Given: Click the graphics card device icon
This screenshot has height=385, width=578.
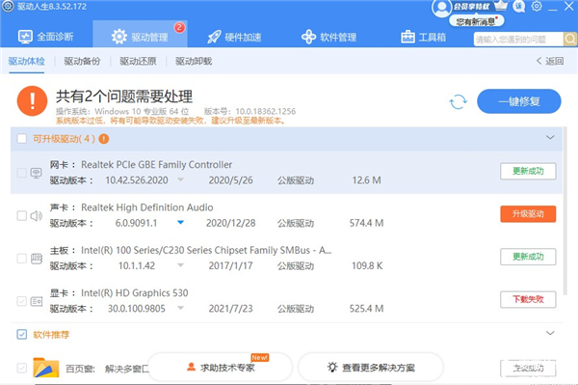Looking at the screenshot, I should 37,301.
